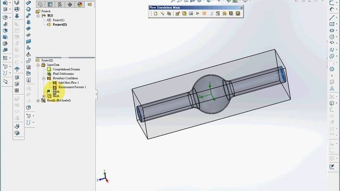The height and width of the screenshot is (191, 340).
Task: Open the Spline tool dropdown arrow
Action: (336, 50)
